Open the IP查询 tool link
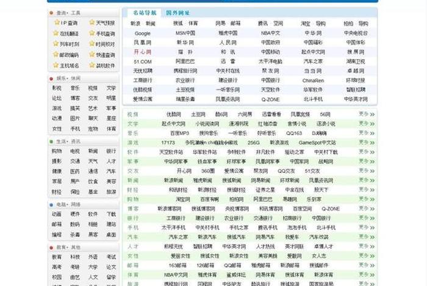This screenshot has width=427, height=286. click(x=69, y=23)
